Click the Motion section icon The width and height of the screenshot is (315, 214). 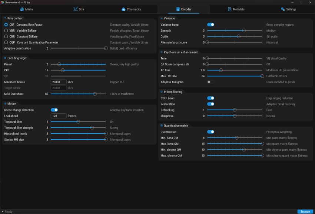click(x=5, y=104)
